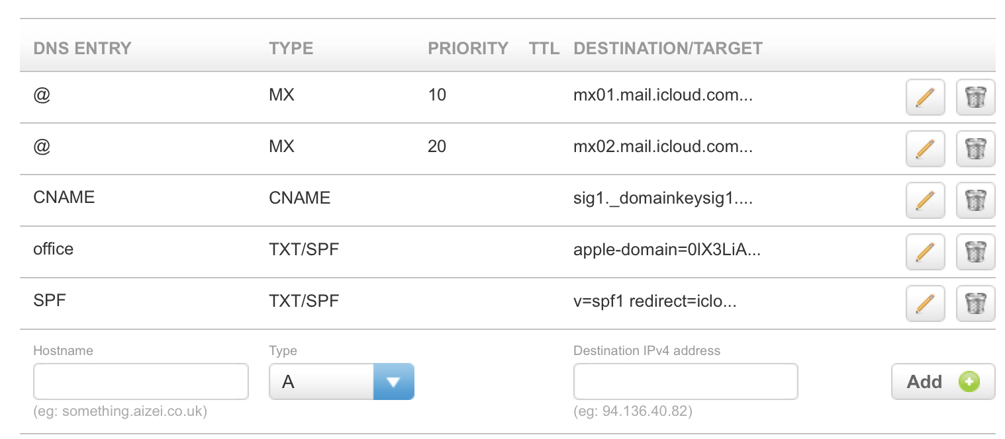Delete the SPF redirect record
Image resolution: width=1005 pixels, height=439 pixels.
pos(975,303)
